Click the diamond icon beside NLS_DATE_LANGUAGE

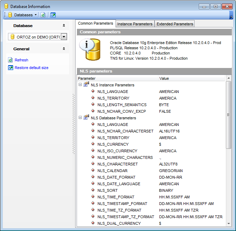(x=93, y=183)
